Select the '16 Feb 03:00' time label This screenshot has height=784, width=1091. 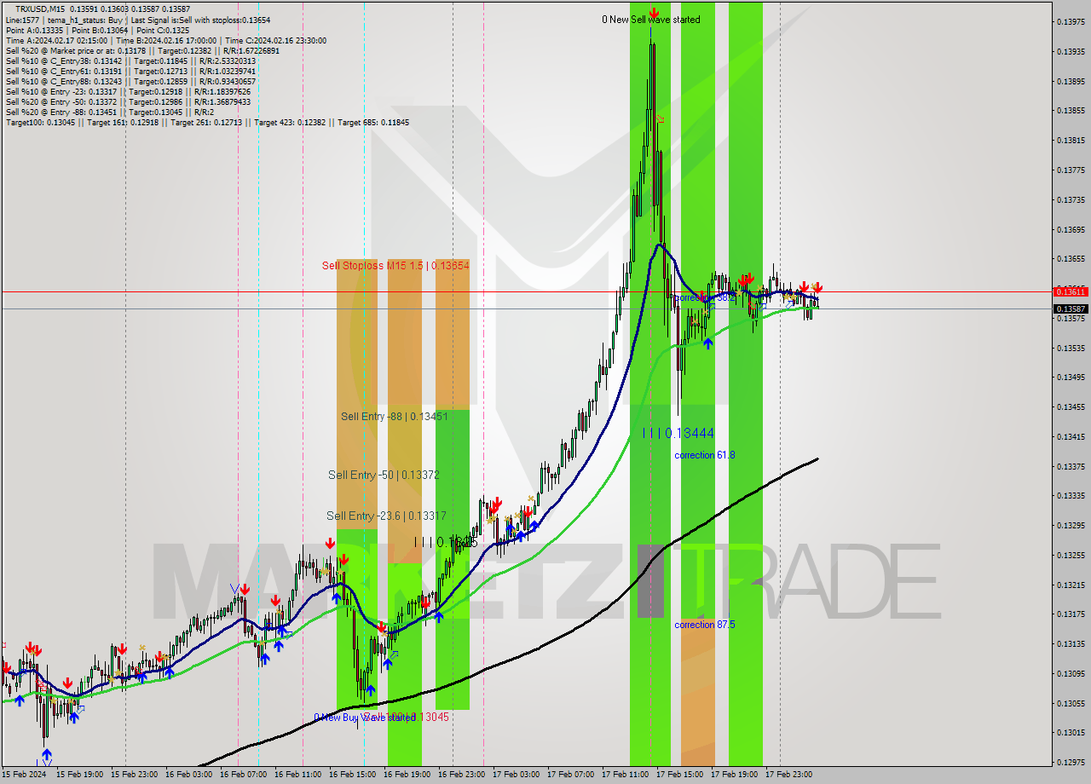(188, 775)
